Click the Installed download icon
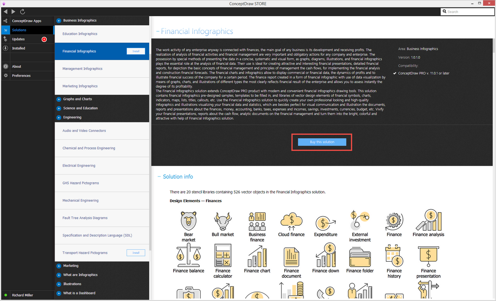This screenshot has height=301, width=496. coord(5,48)
